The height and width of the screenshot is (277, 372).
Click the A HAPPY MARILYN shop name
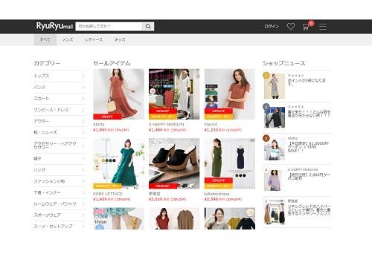[166, 124]
